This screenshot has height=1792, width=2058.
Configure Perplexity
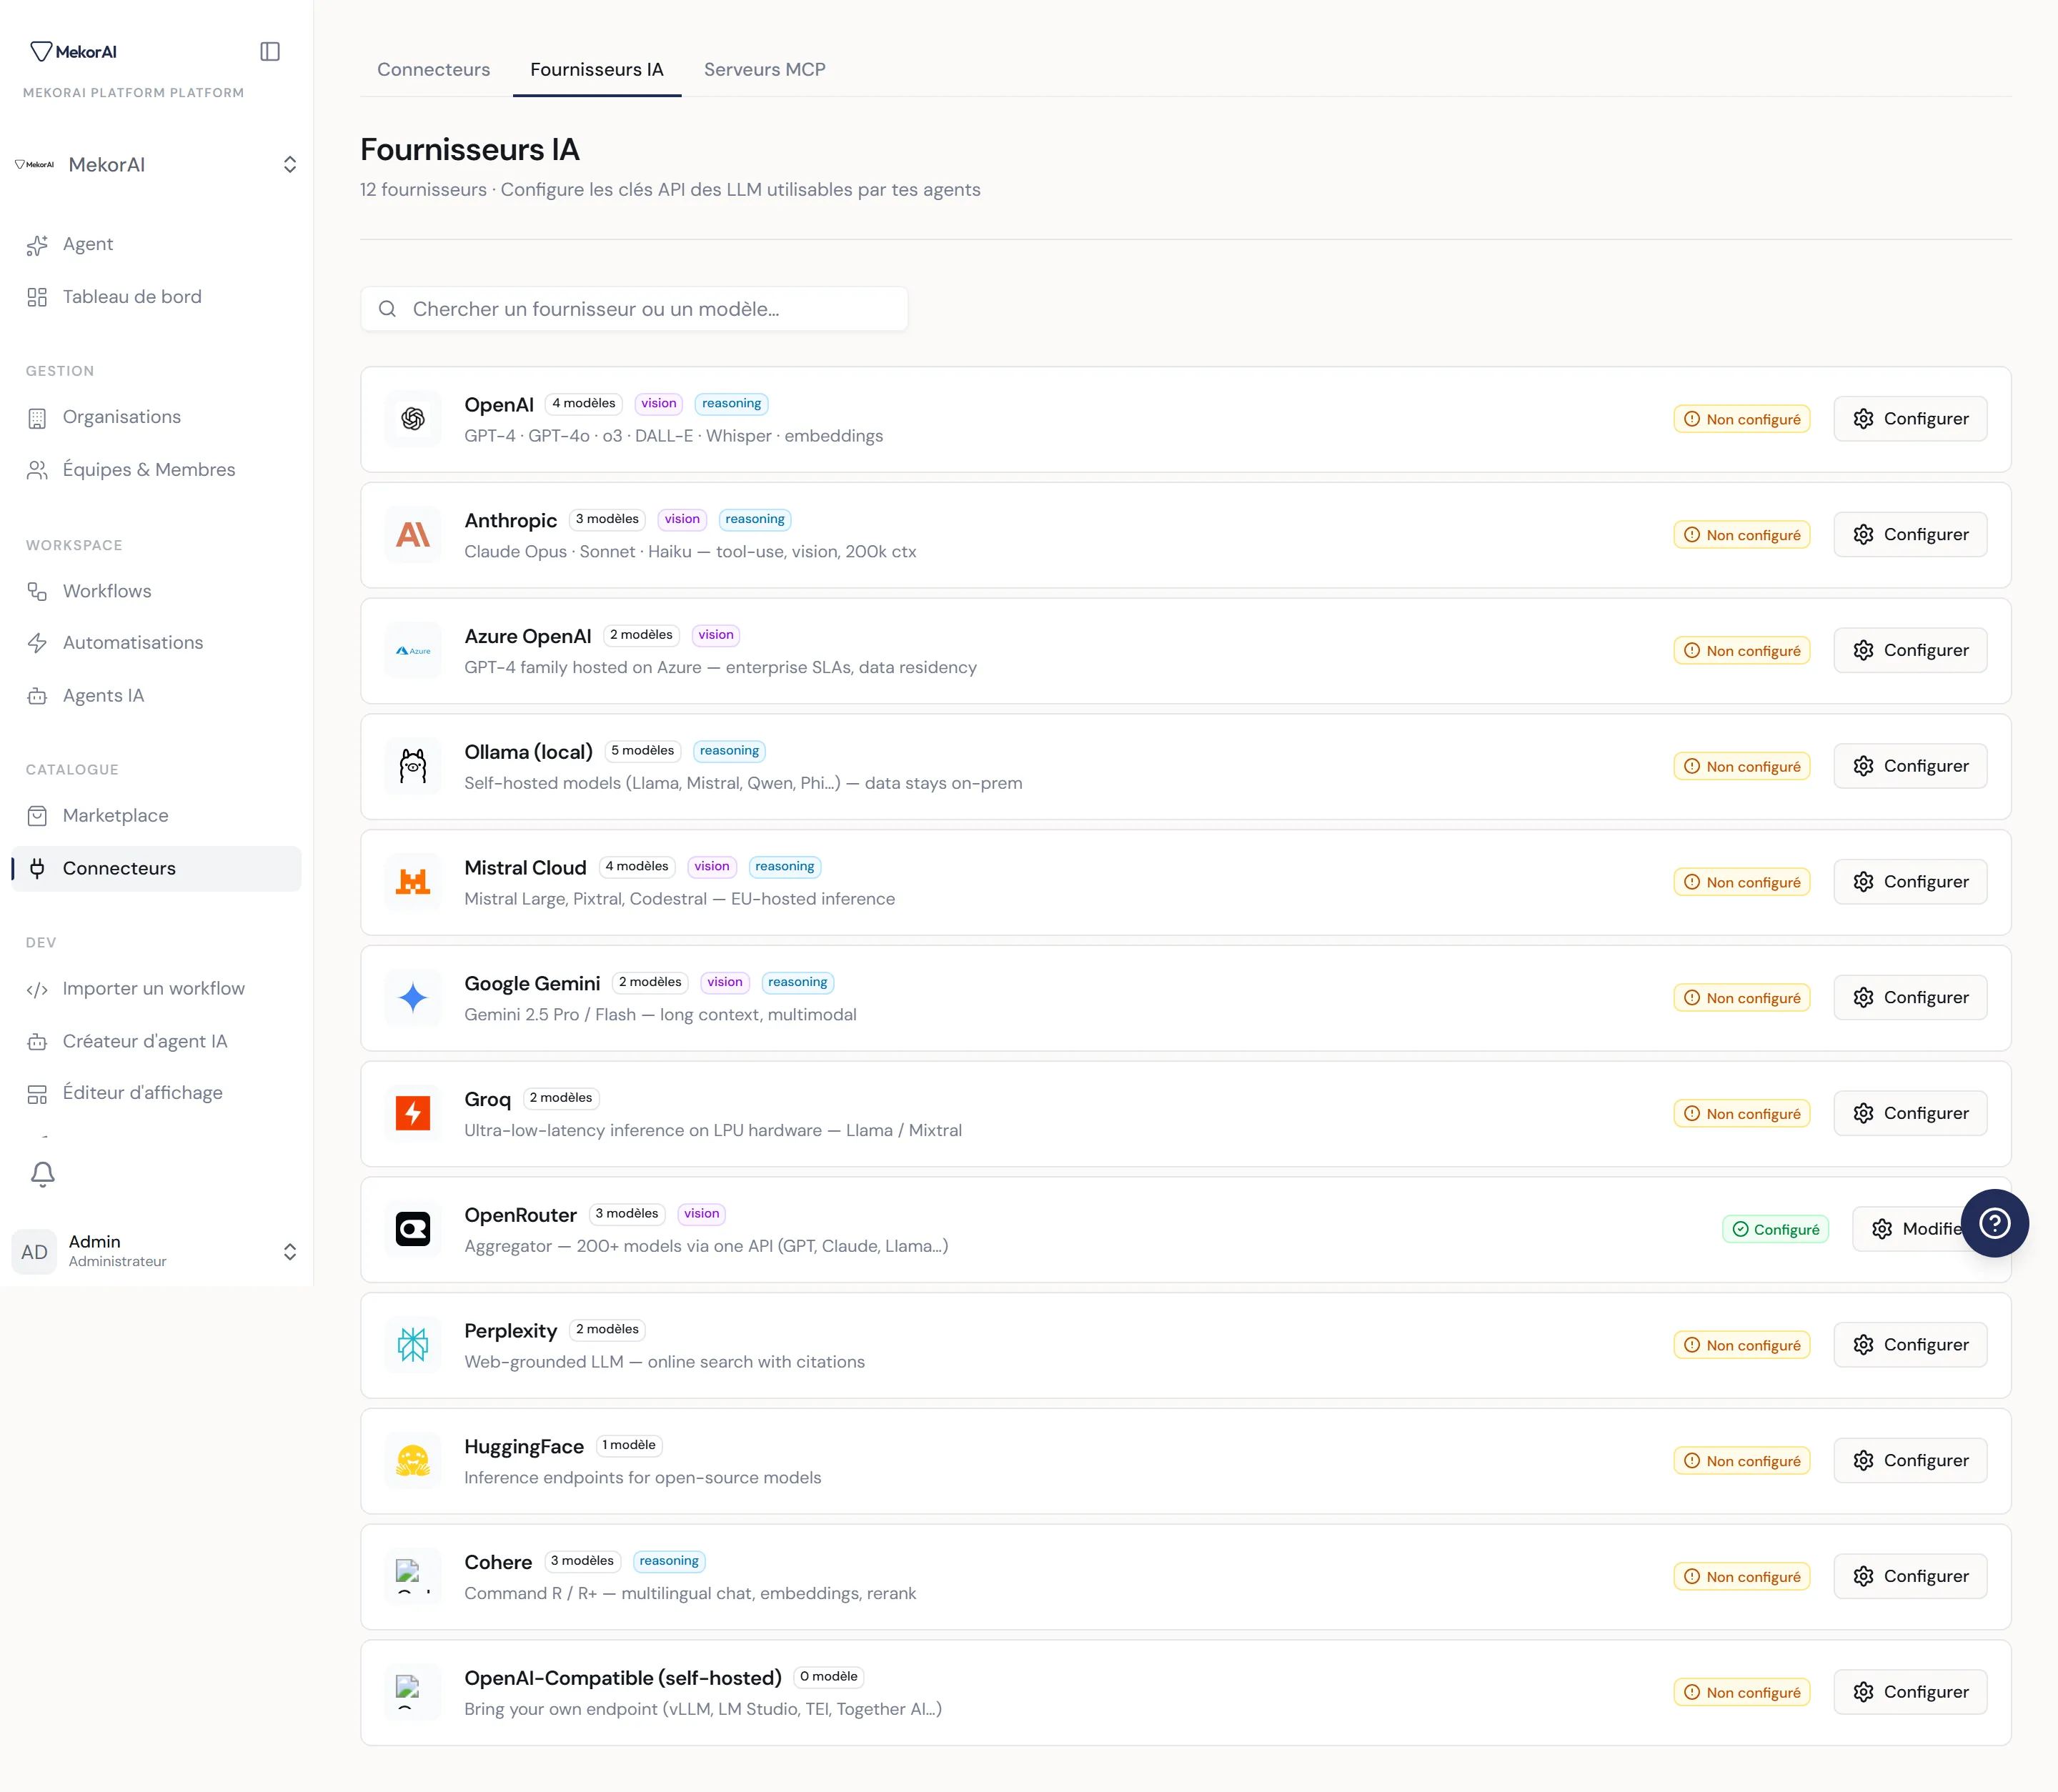[1910, 1345]
